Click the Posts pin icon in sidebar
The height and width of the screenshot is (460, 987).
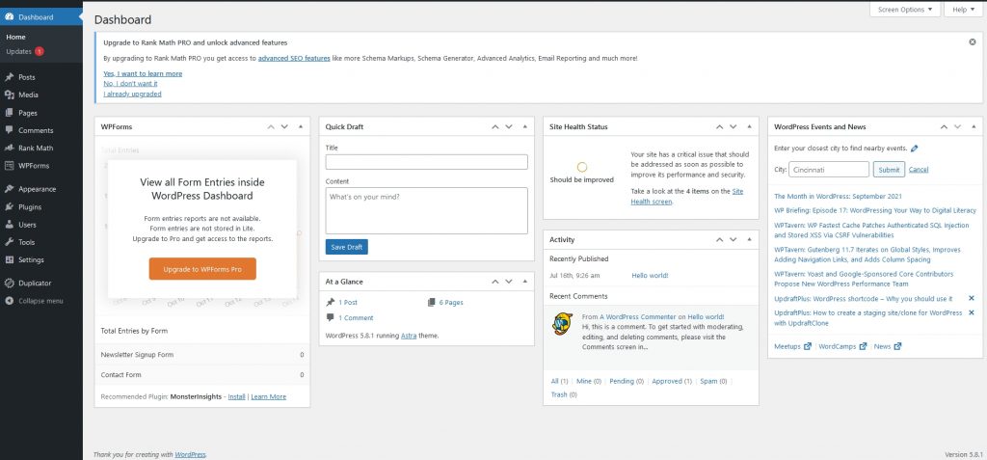pos(10,77)
